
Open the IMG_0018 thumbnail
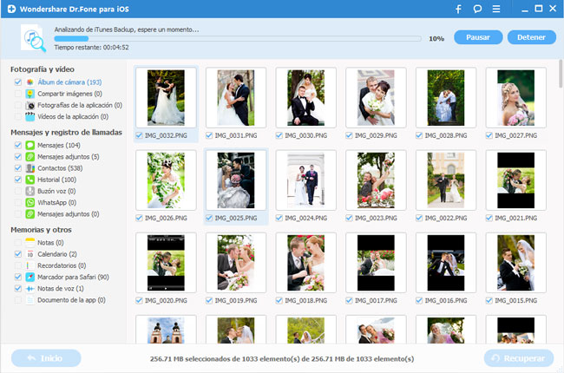tap(305, 263)
